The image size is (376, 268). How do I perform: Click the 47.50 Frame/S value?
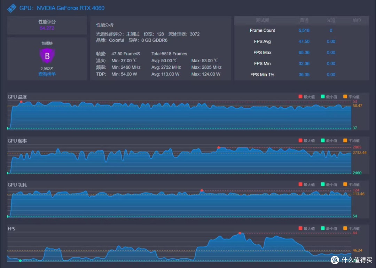(126, 54)
